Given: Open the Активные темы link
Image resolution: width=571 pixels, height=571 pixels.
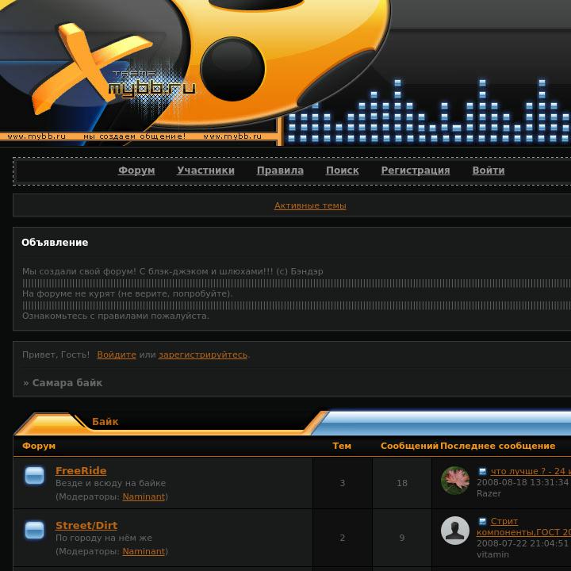Looking at the screenshot, I should pos(310,205).
